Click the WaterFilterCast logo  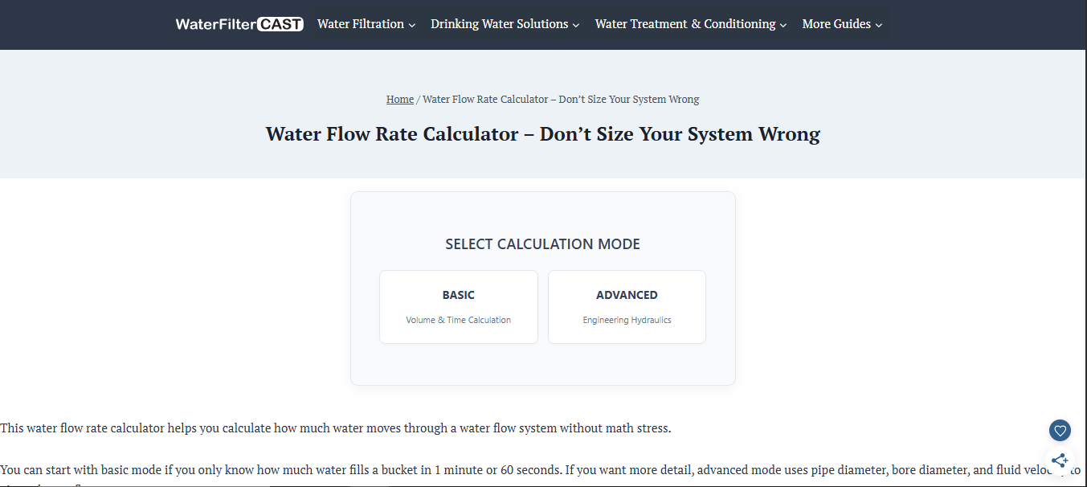239,24
